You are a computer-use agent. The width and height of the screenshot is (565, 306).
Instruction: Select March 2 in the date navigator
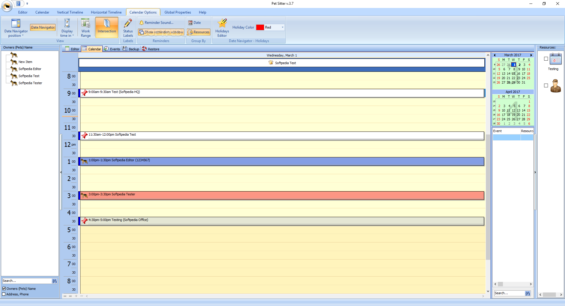pos(519,65)
